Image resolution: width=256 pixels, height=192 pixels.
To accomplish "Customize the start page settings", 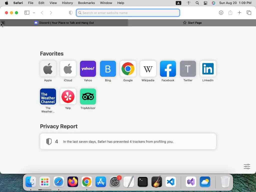I will click(247, 166).
